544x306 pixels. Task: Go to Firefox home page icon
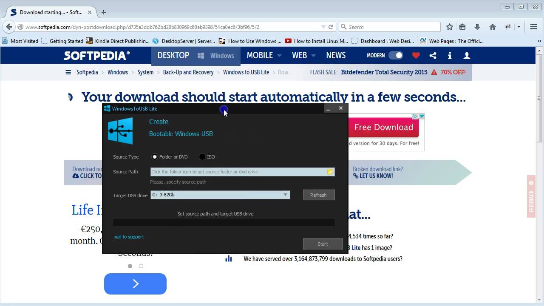[493, 27]
